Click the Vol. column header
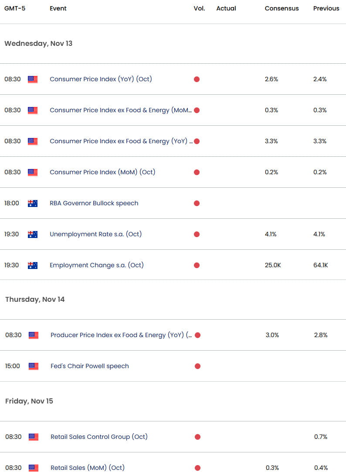This screenshot has height=476, width=346. coord(199,8)
